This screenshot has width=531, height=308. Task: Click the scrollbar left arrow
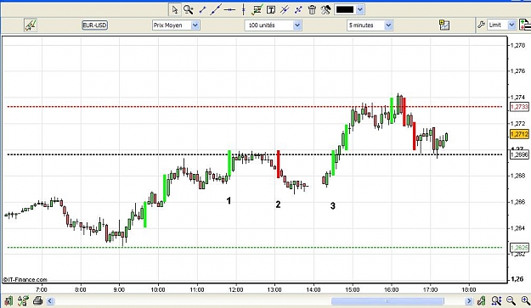(50, 301)
